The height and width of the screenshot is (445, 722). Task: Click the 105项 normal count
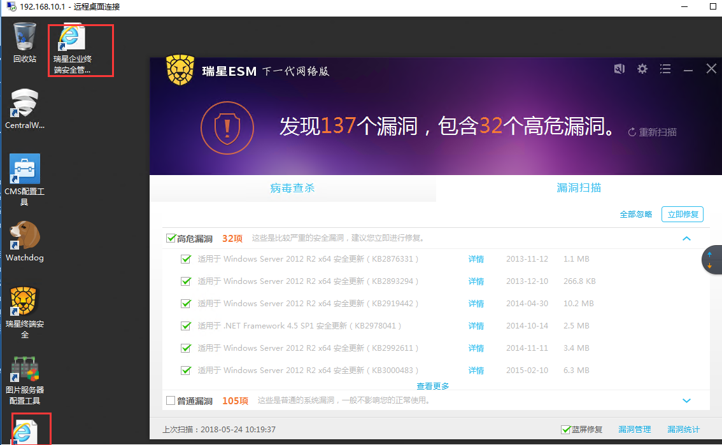pos(236,401)
